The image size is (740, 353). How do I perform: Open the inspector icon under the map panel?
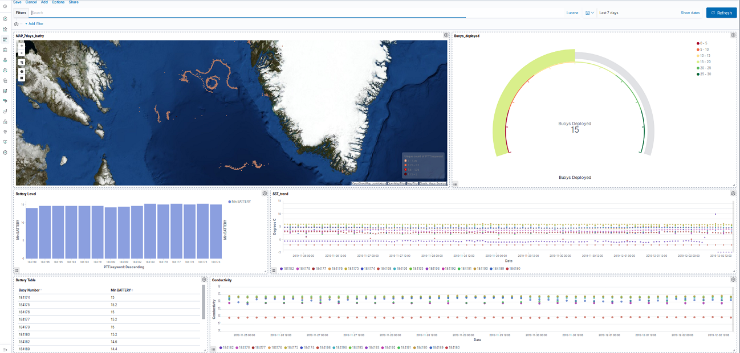(455, 183)
